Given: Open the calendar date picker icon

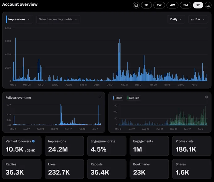Looking at the screenshot, I should 136,5.
